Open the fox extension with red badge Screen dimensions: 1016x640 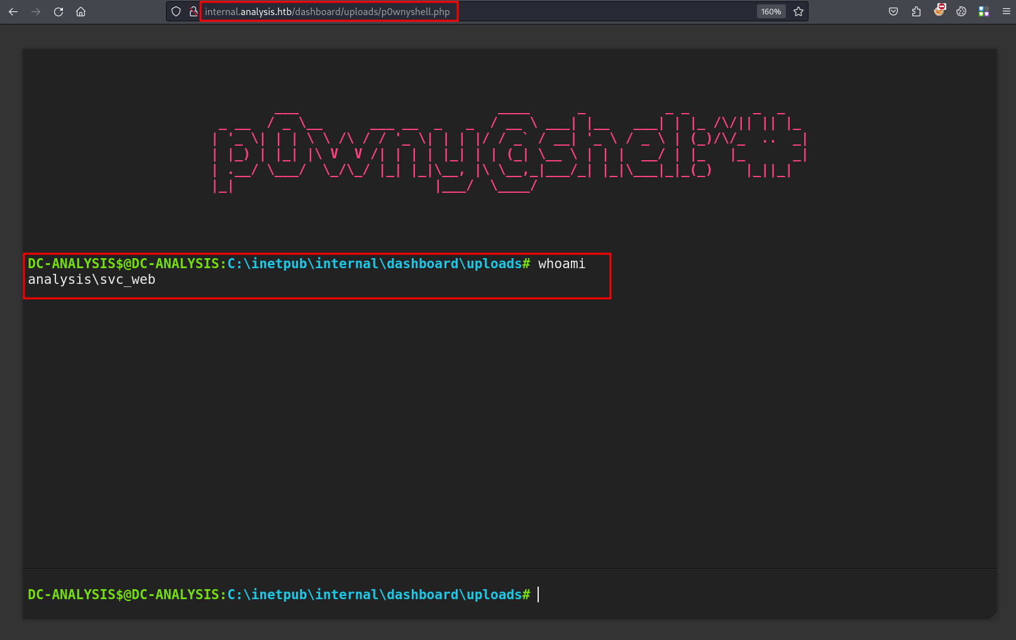(939, 10)
